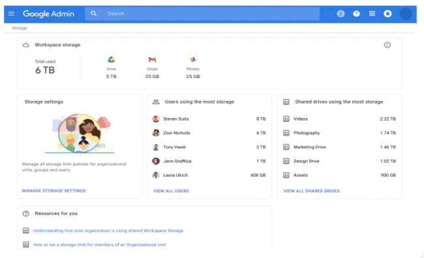Click Zion Nicholls avatar
The width and height of the screenshot is (424, 258).
tap(156, 133)
